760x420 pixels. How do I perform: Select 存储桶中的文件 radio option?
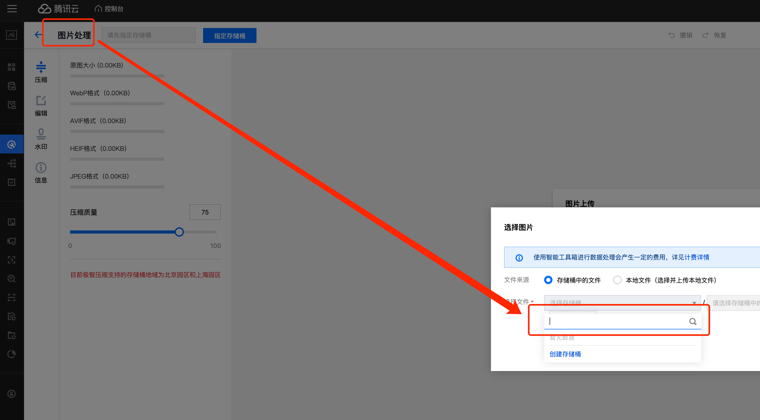[x=548, y=280]
